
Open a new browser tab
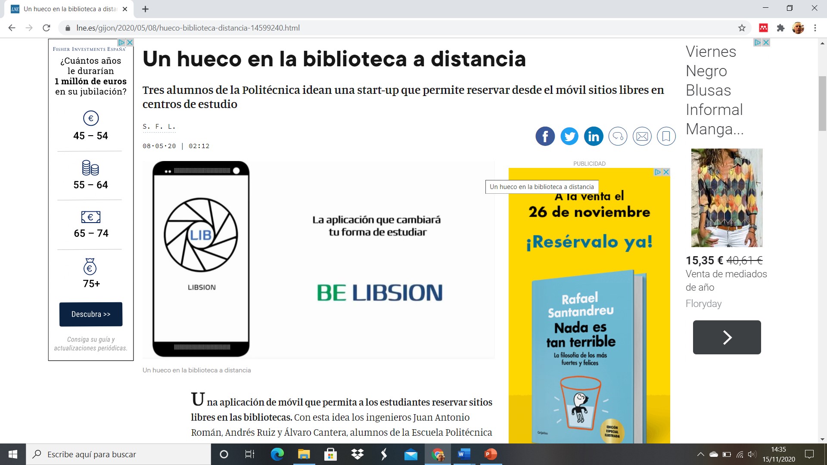click(146, 9)
